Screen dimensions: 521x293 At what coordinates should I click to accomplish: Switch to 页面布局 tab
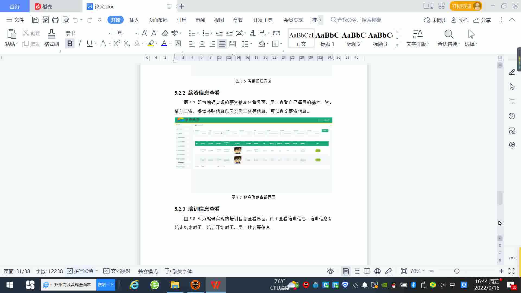point(158,20)
